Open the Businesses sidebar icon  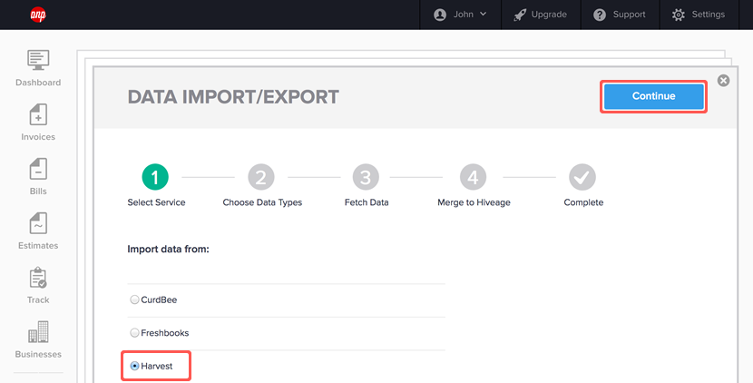(38, 331)
